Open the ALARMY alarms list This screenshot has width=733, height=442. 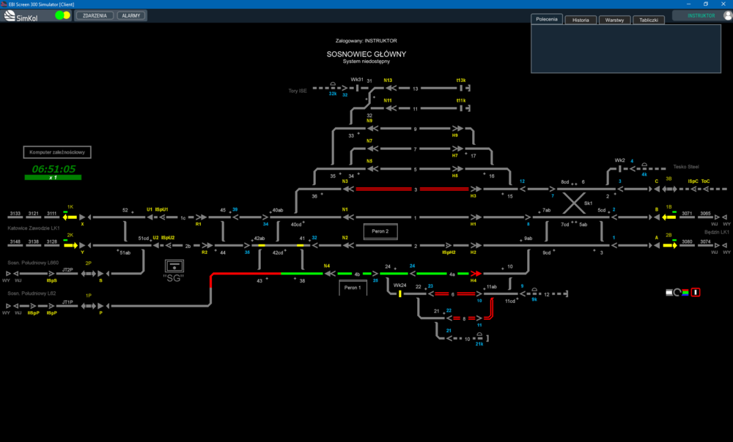click(131, 15)
